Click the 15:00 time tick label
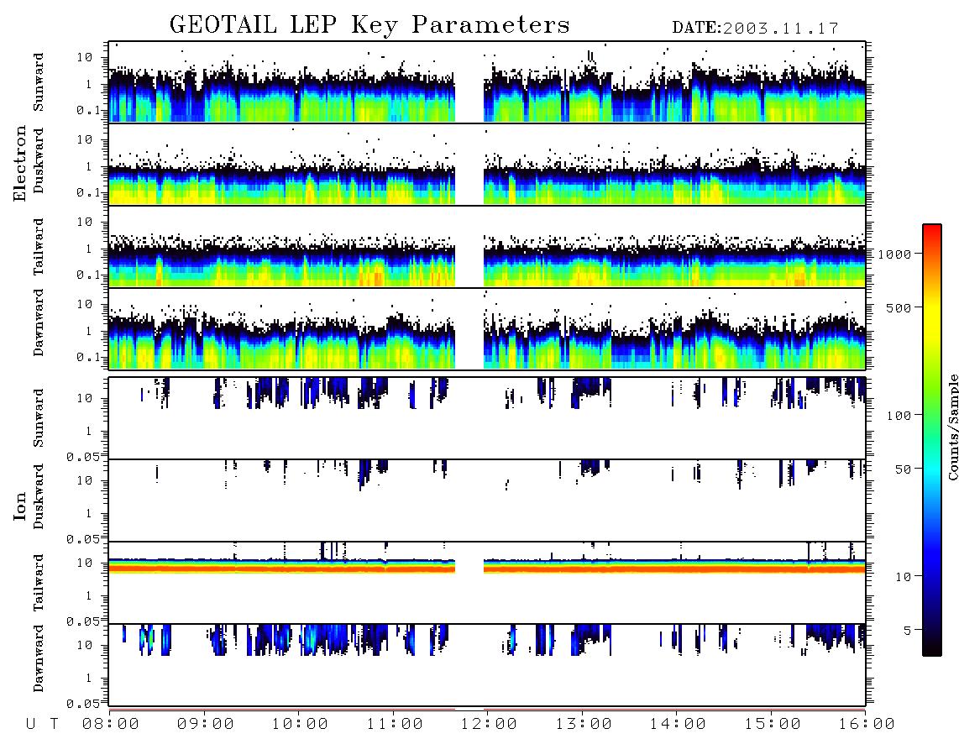The width and height of the screenshot is (959, 739). (773, 724)
